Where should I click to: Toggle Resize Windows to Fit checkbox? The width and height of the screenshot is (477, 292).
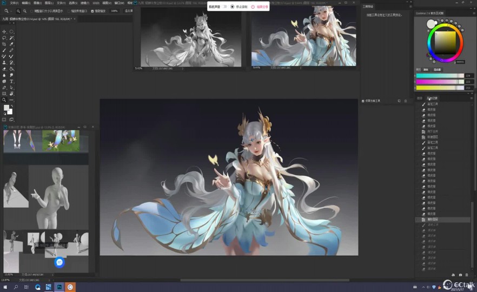31,11
